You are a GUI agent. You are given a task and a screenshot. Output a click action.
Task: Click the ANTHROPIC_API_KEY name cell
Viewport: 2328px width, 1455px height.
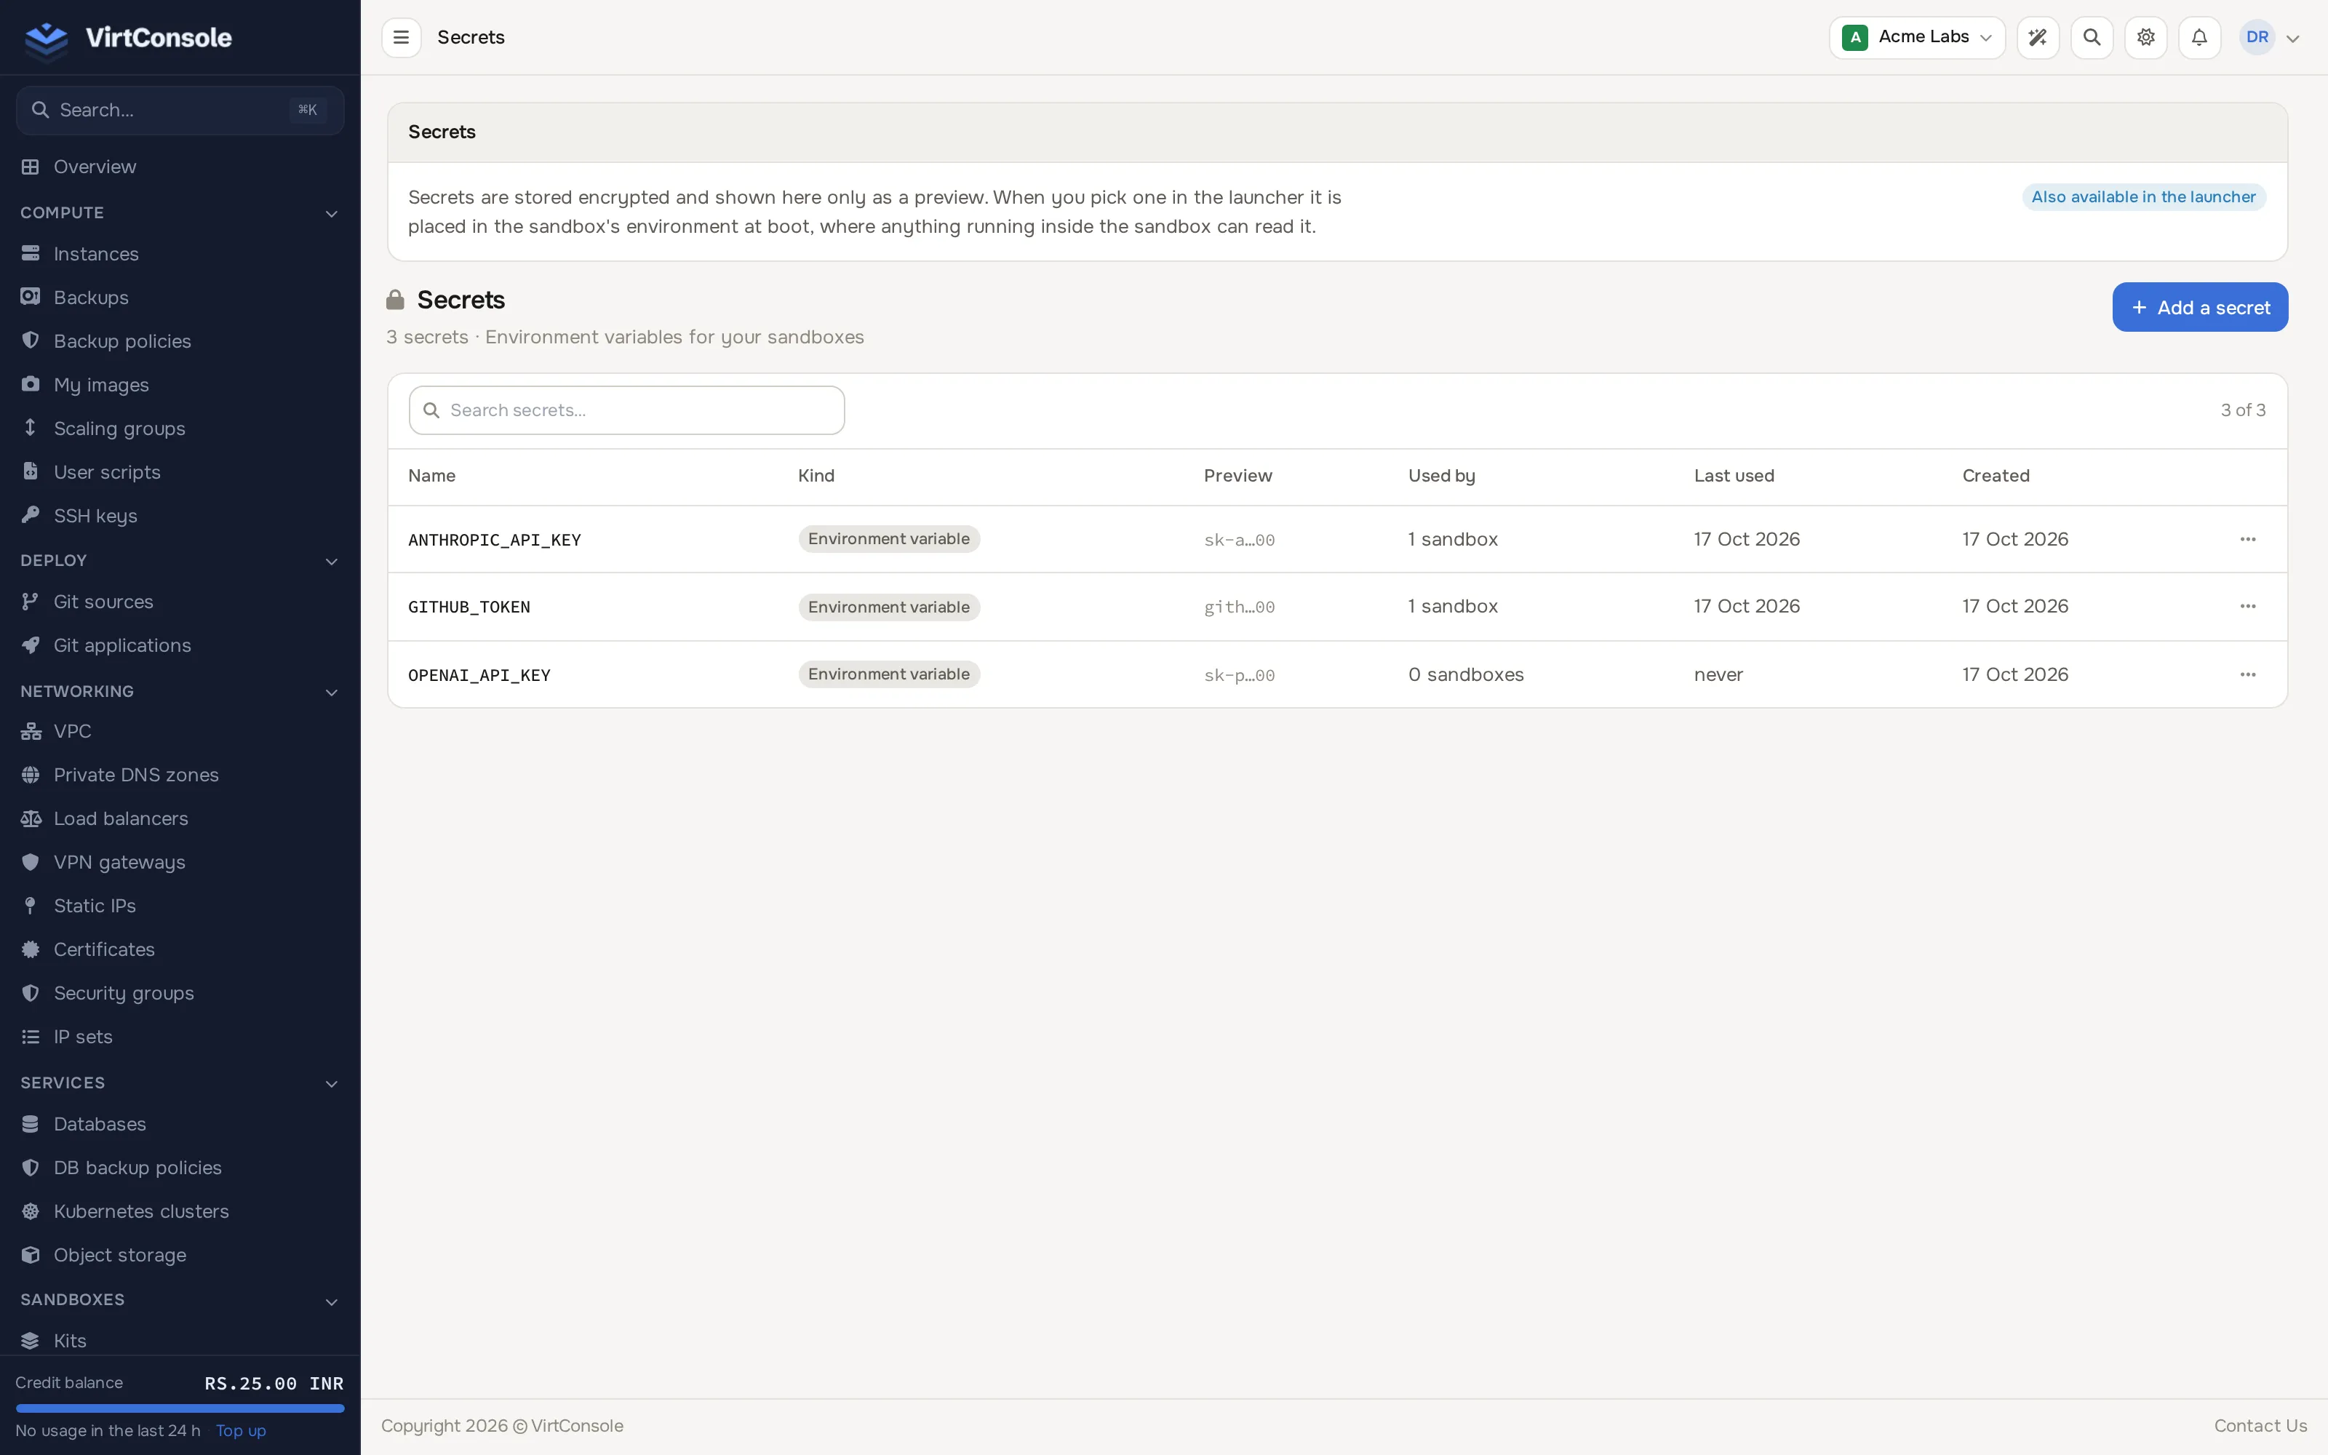(495, 540)
